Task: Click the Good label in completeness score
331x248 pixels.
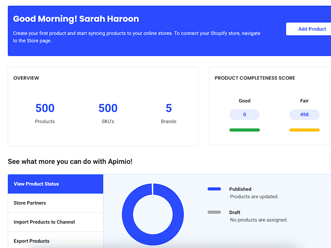Action: (245, 101)
